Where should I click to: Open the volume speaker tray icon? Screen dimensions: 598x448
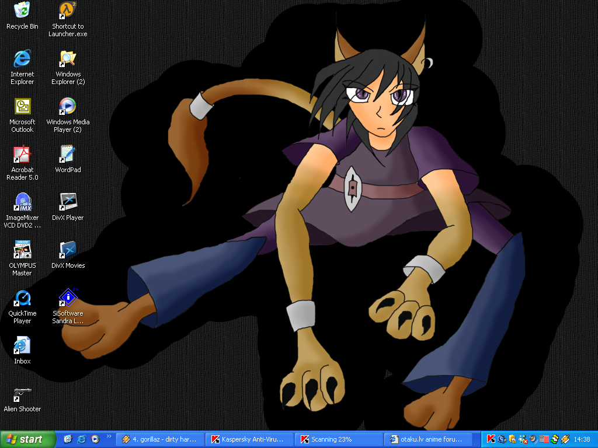coord(534,439)
